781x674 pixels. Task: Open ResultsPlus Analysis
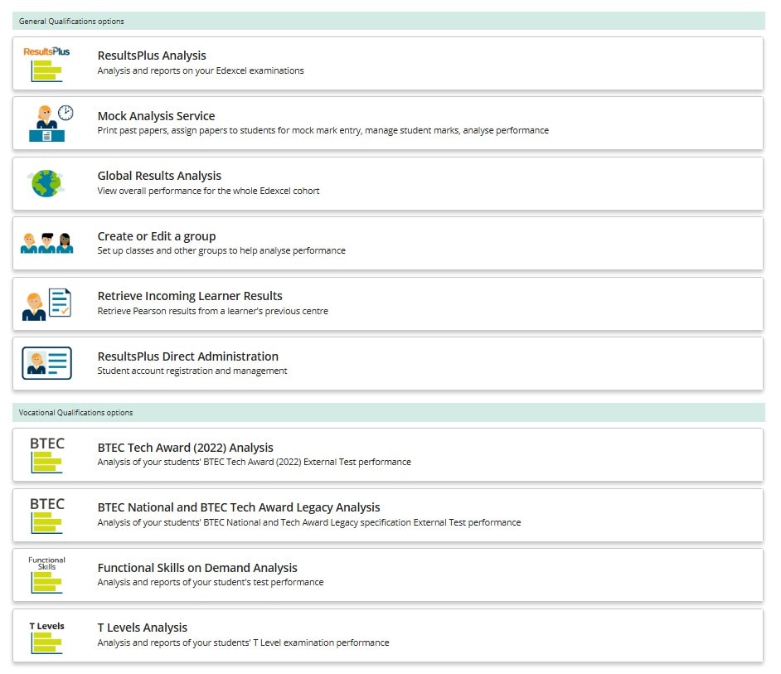(150, 56)
